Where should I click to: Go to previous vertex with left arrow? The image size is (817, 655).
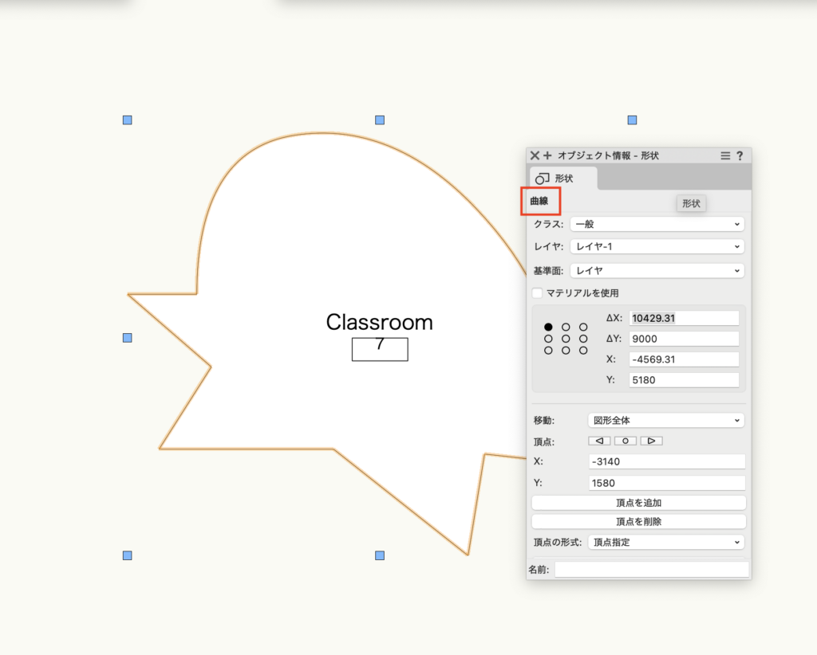[x=599, y=441]
